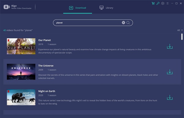This screenshot has height=118, width=184.
Task: Click the 2020 year under Night on Earth
Action: click(40, 95)
